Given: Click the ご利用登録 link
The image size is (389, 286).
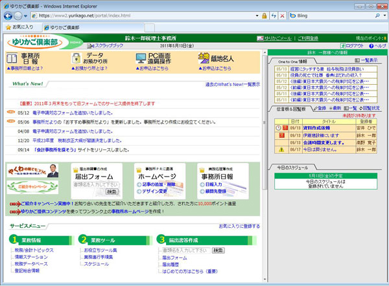Looking at the screenshot, I should [308, 38].
